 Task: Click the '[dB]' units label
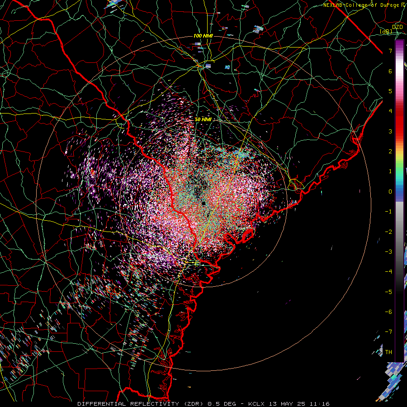[386, 31]
